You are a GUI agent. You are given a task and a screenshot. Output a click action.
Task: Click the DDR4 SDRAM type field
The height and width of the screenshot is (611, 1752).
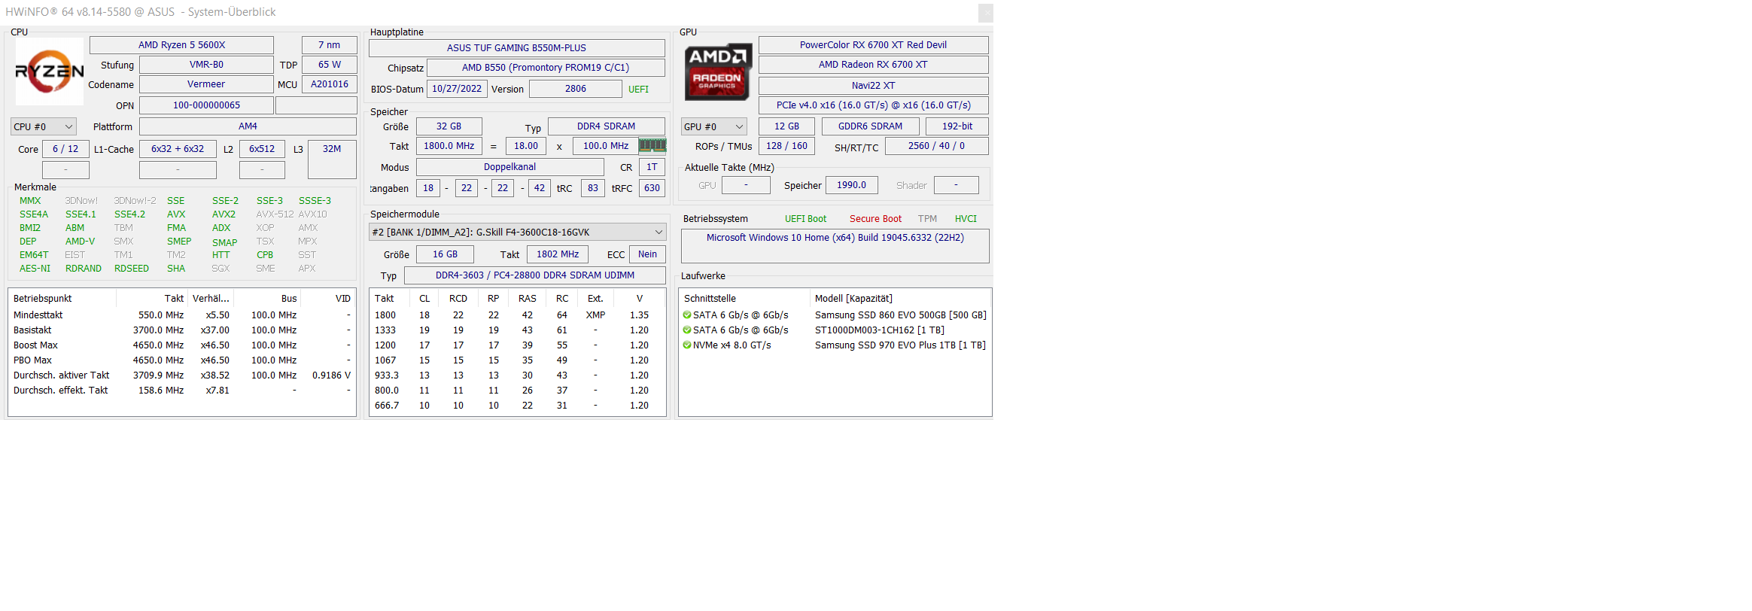coord(606,126)
